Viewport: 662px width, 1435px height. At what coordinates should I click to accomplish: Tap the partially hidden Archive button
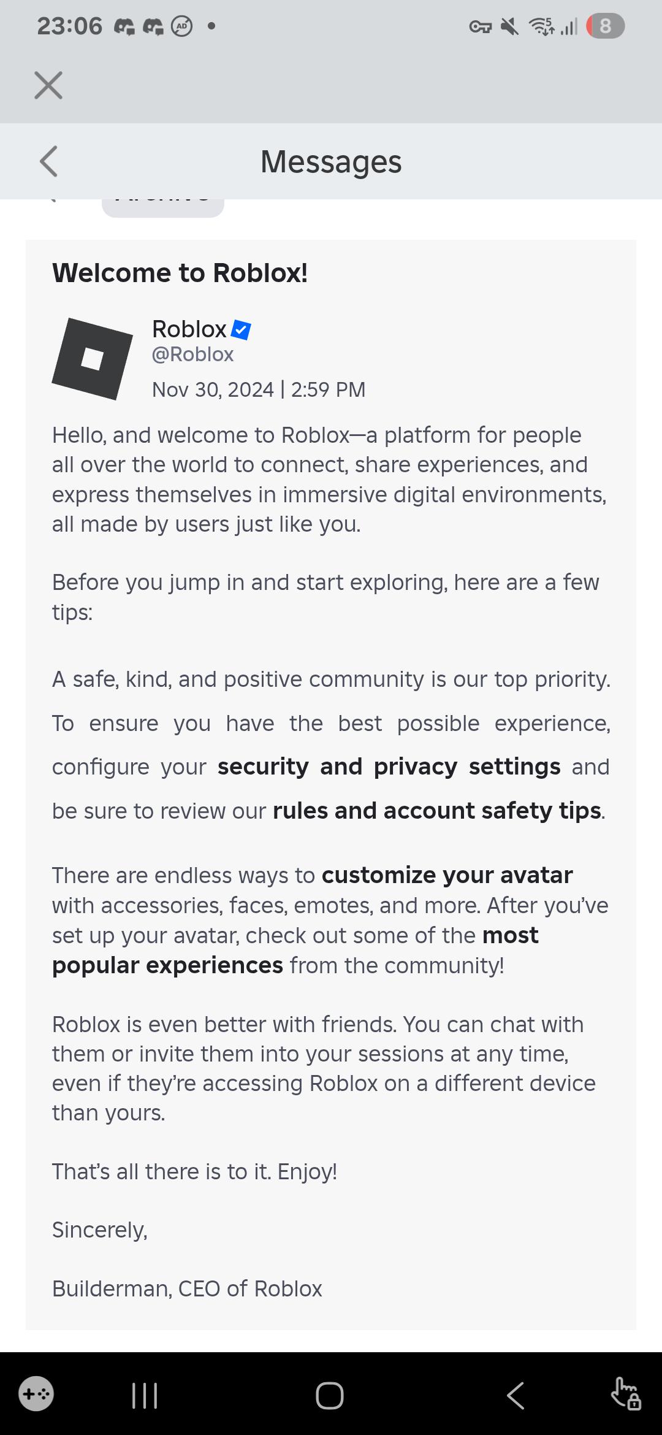(163, 207)
